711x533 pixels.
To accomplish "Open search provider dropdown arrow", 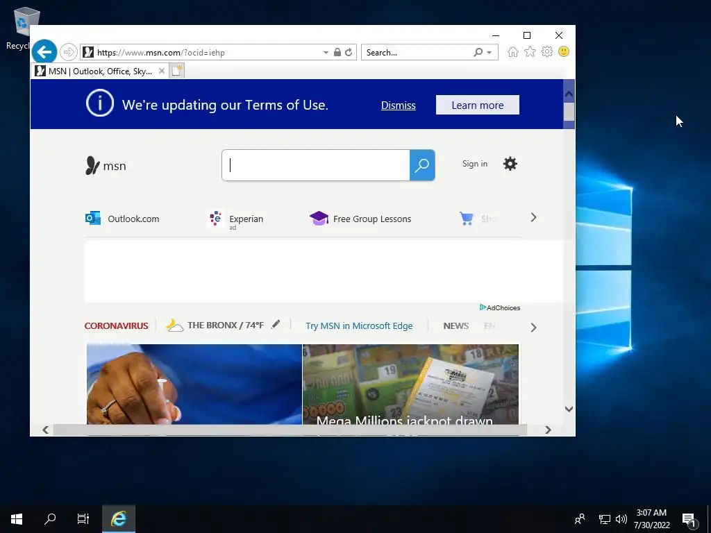I will (490, 53).
